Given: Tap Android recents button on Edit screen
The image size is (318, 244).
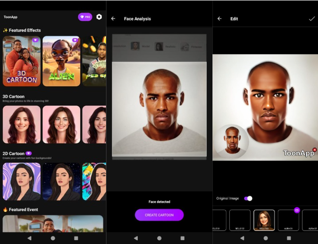Looking at the screenshot, I should 289,238.
